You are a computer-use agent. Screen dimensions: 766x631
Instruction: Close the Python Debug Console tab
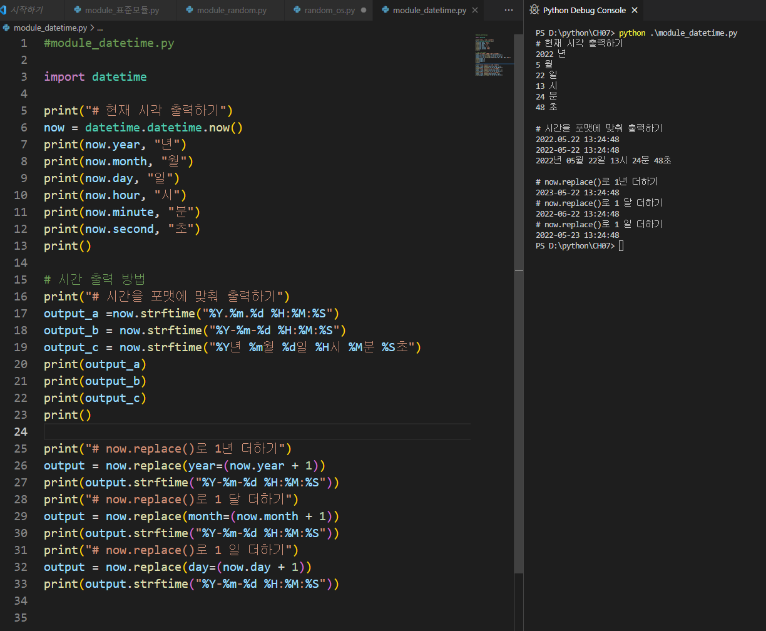[634, 11]
